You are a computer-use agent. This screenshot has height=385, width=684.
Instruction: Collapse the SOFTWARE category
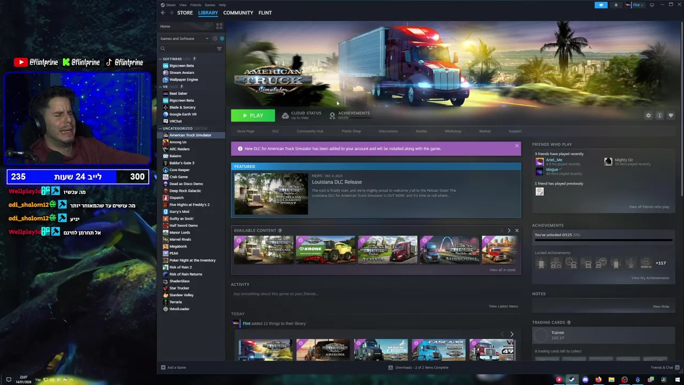click(160, 59)
